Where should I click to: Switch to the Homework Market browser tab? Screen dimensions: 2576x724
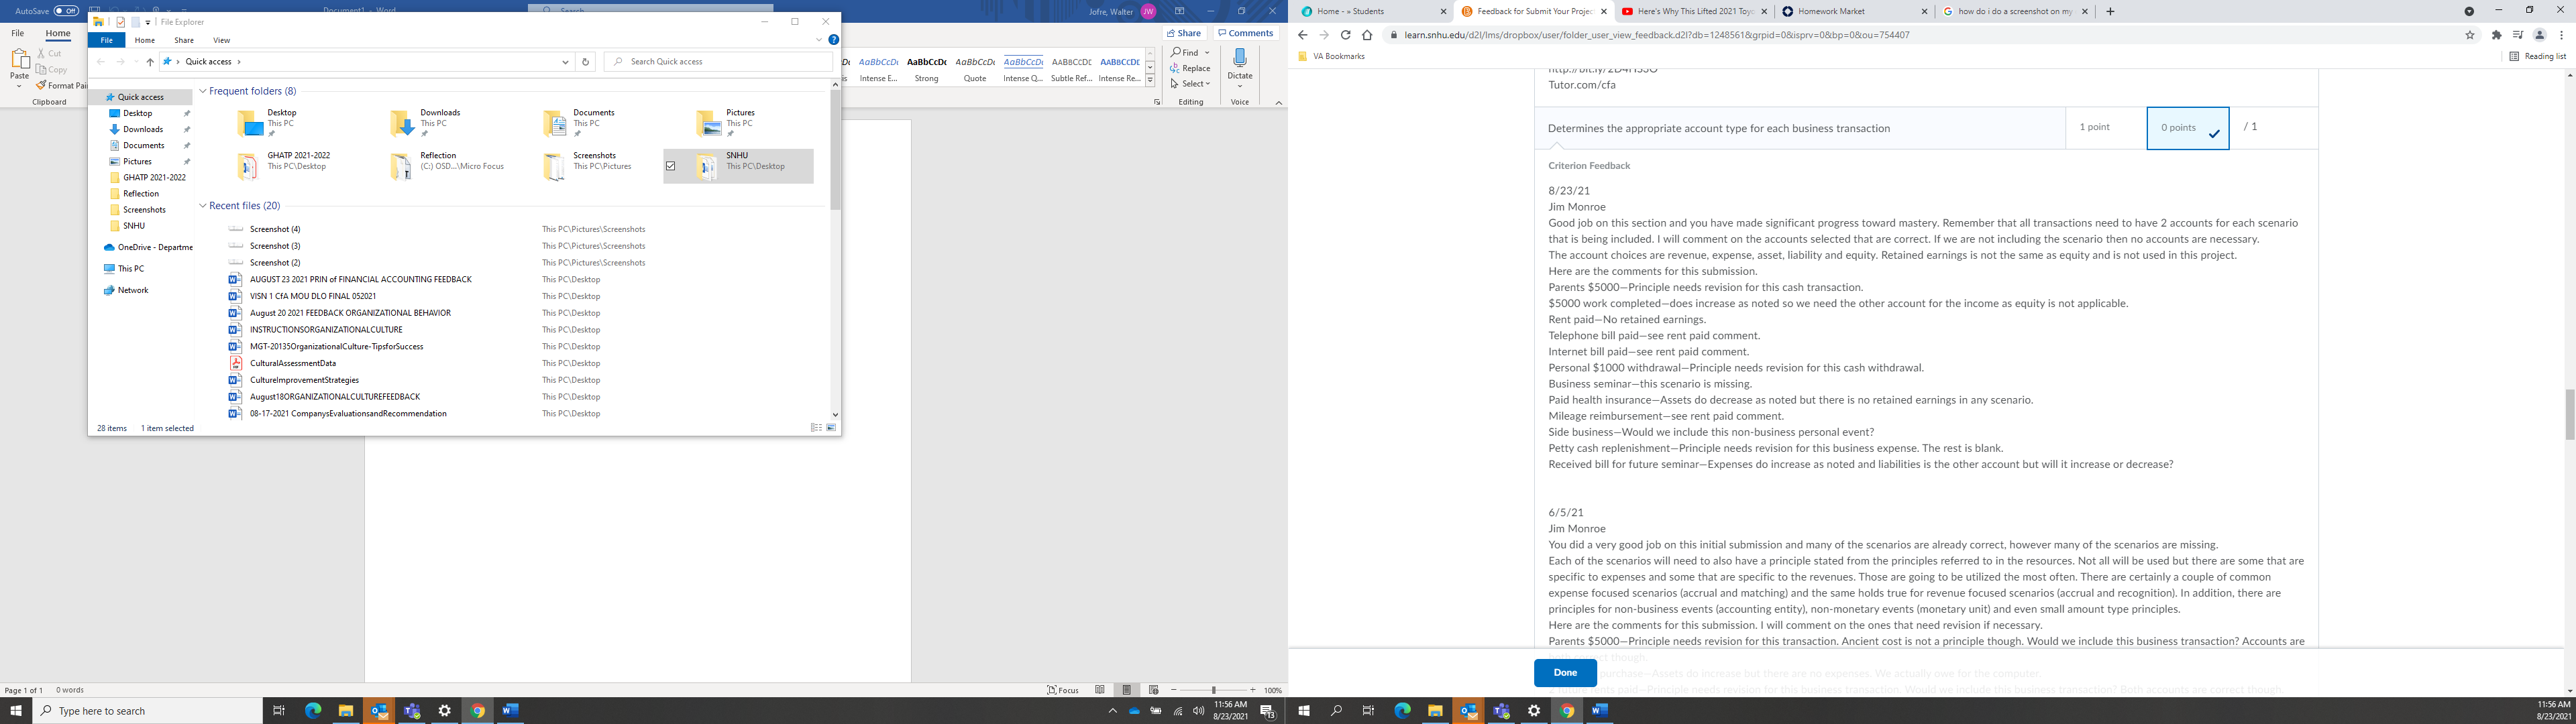coord(1854,12)
